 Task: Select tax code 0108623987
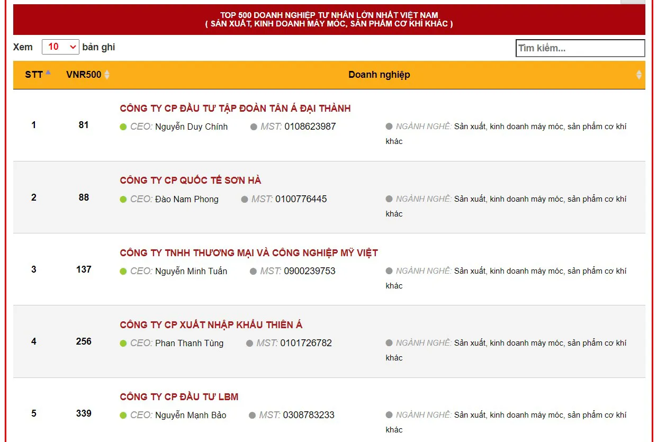click(310, 127)
